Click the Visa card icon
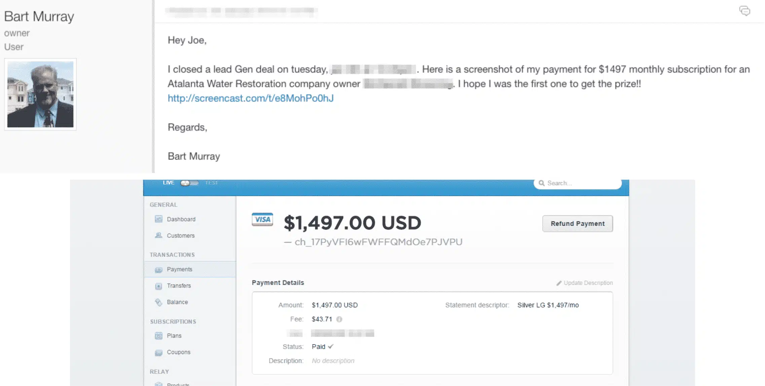Viewport: 765px width, 386px height. click(x=262, y=219)
